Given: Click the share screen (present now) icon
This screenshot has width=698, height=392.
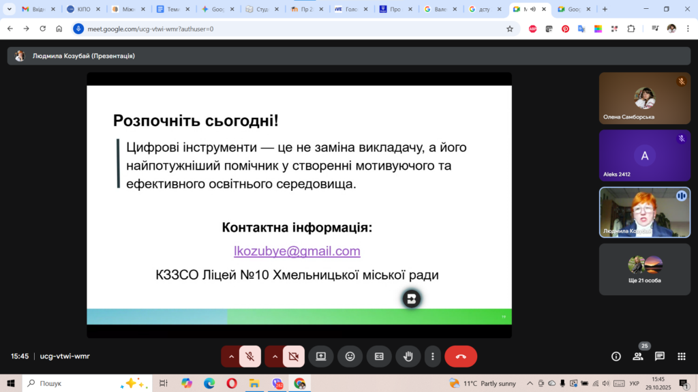Looking at the screenshot, I should click(320, 356).
